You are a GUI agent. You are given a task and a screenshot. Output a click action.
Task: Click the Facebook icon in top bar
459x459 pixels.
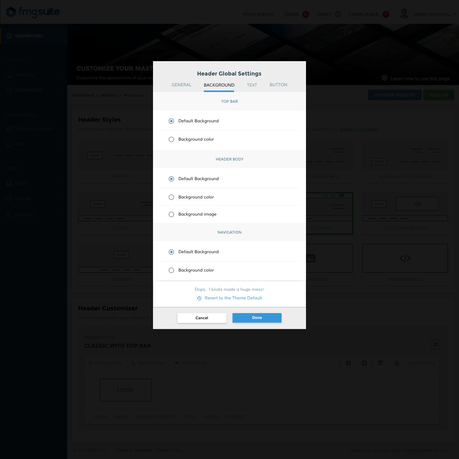[x=348, y=363]
